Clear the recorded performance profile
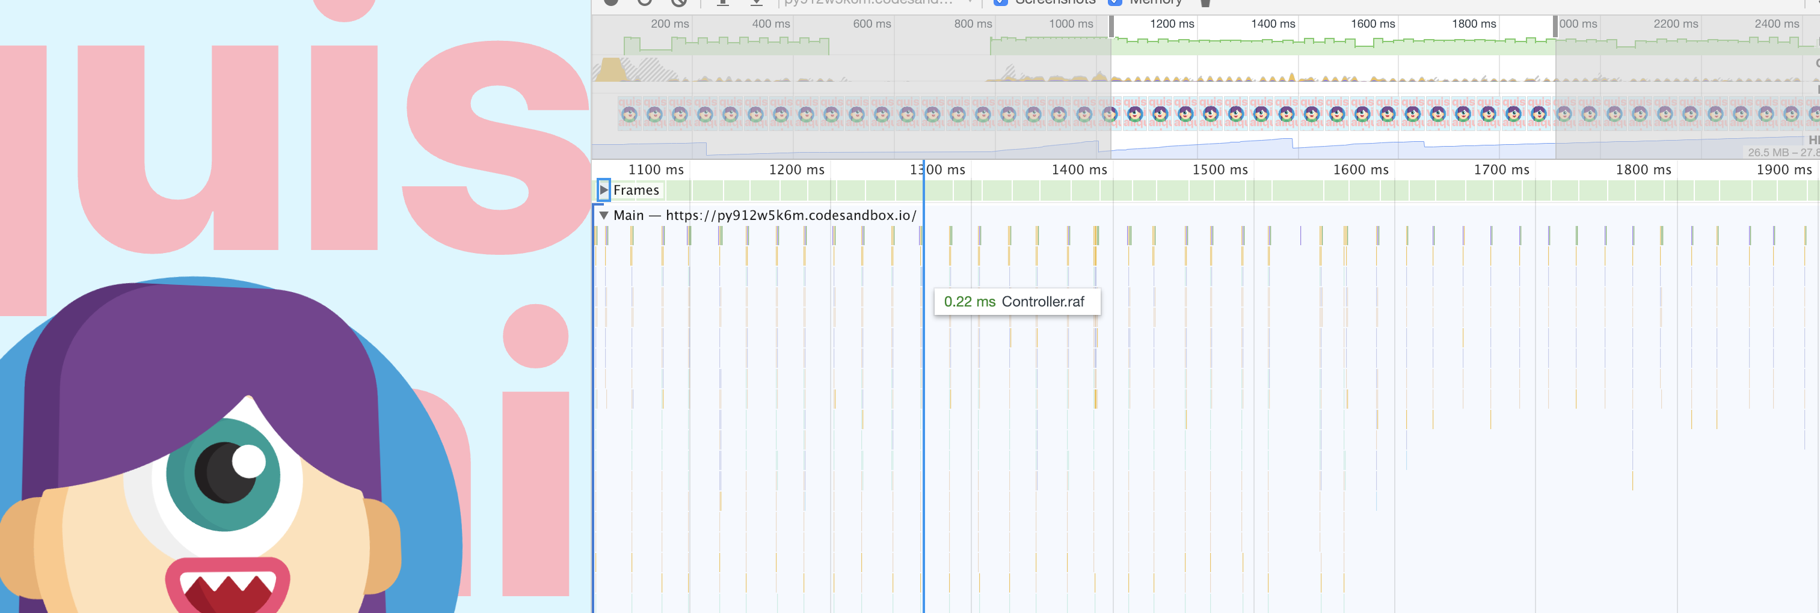 click(680, 2)
